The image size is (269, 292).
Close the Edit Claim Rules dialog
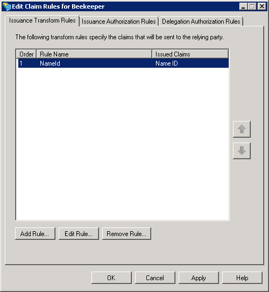[x=262, y=6]
